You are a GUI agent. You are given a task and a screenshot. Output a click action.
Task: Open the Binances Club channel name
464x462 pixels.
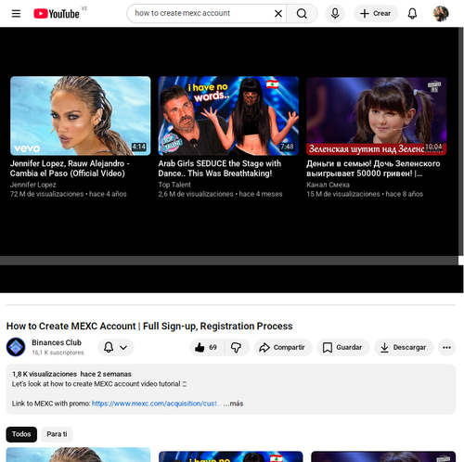point(57,342)
